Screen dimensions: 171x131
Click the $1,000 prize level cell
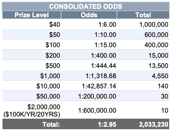click(x=32, y=76)
